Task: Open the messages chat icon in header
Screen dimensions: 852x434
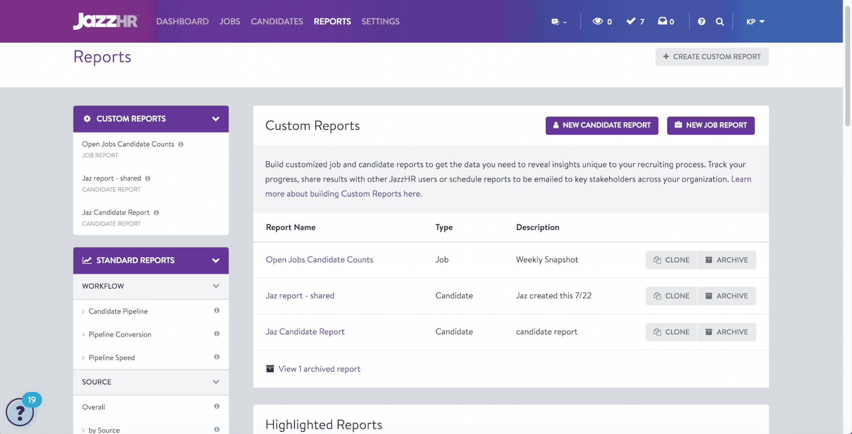Action: (x=555, y=22)
